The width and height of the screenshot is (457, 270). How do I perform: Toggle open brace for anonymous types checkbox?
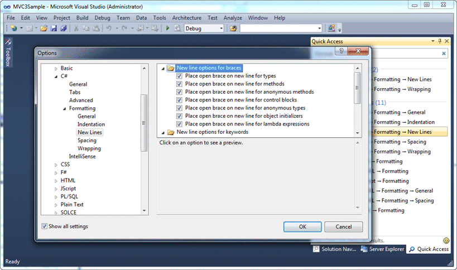[179, 108]
